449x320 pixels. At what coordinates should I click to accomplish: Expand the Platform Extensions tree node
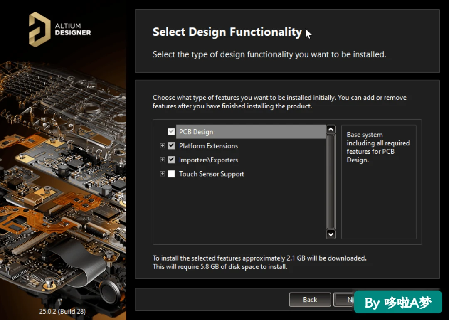163,146
